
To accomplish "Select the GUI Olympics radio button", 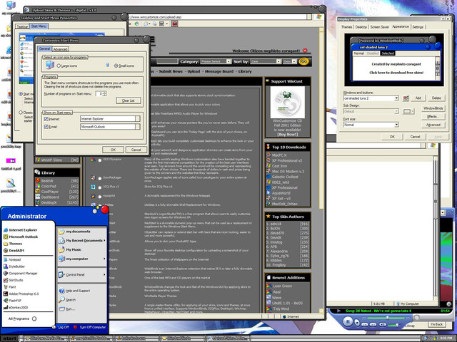I will [100, 160].
